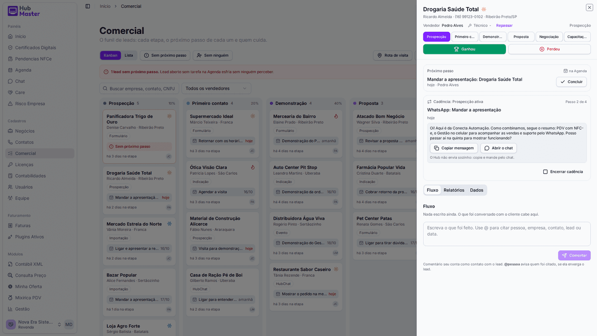597x336 pixels.
Task: Close the Drogaria Saúde Total panel
Action: pyautogui.click(x=589, y=7)
